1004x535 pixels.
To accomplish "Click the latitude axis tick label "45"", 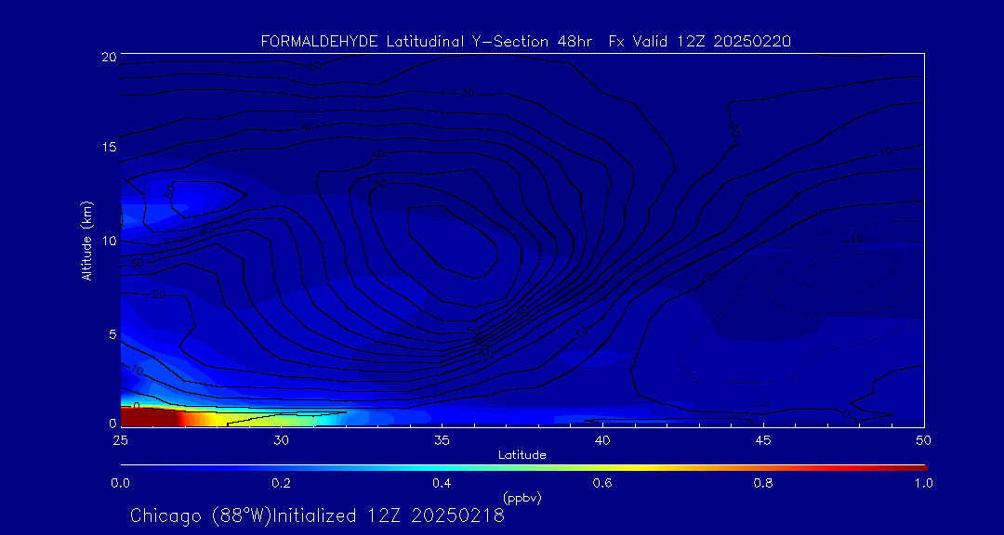I will [x=763, y=440].
